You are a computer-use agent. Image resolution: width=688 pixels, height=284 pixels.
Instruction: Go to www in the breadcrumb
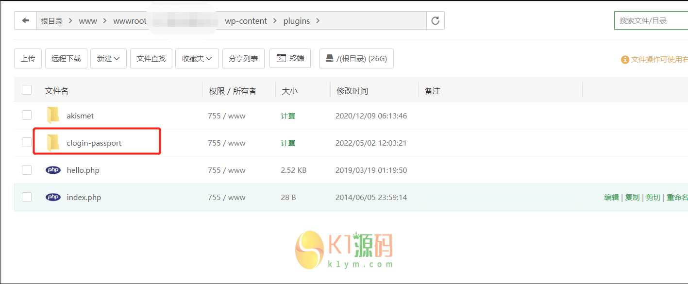click(88, 21)
